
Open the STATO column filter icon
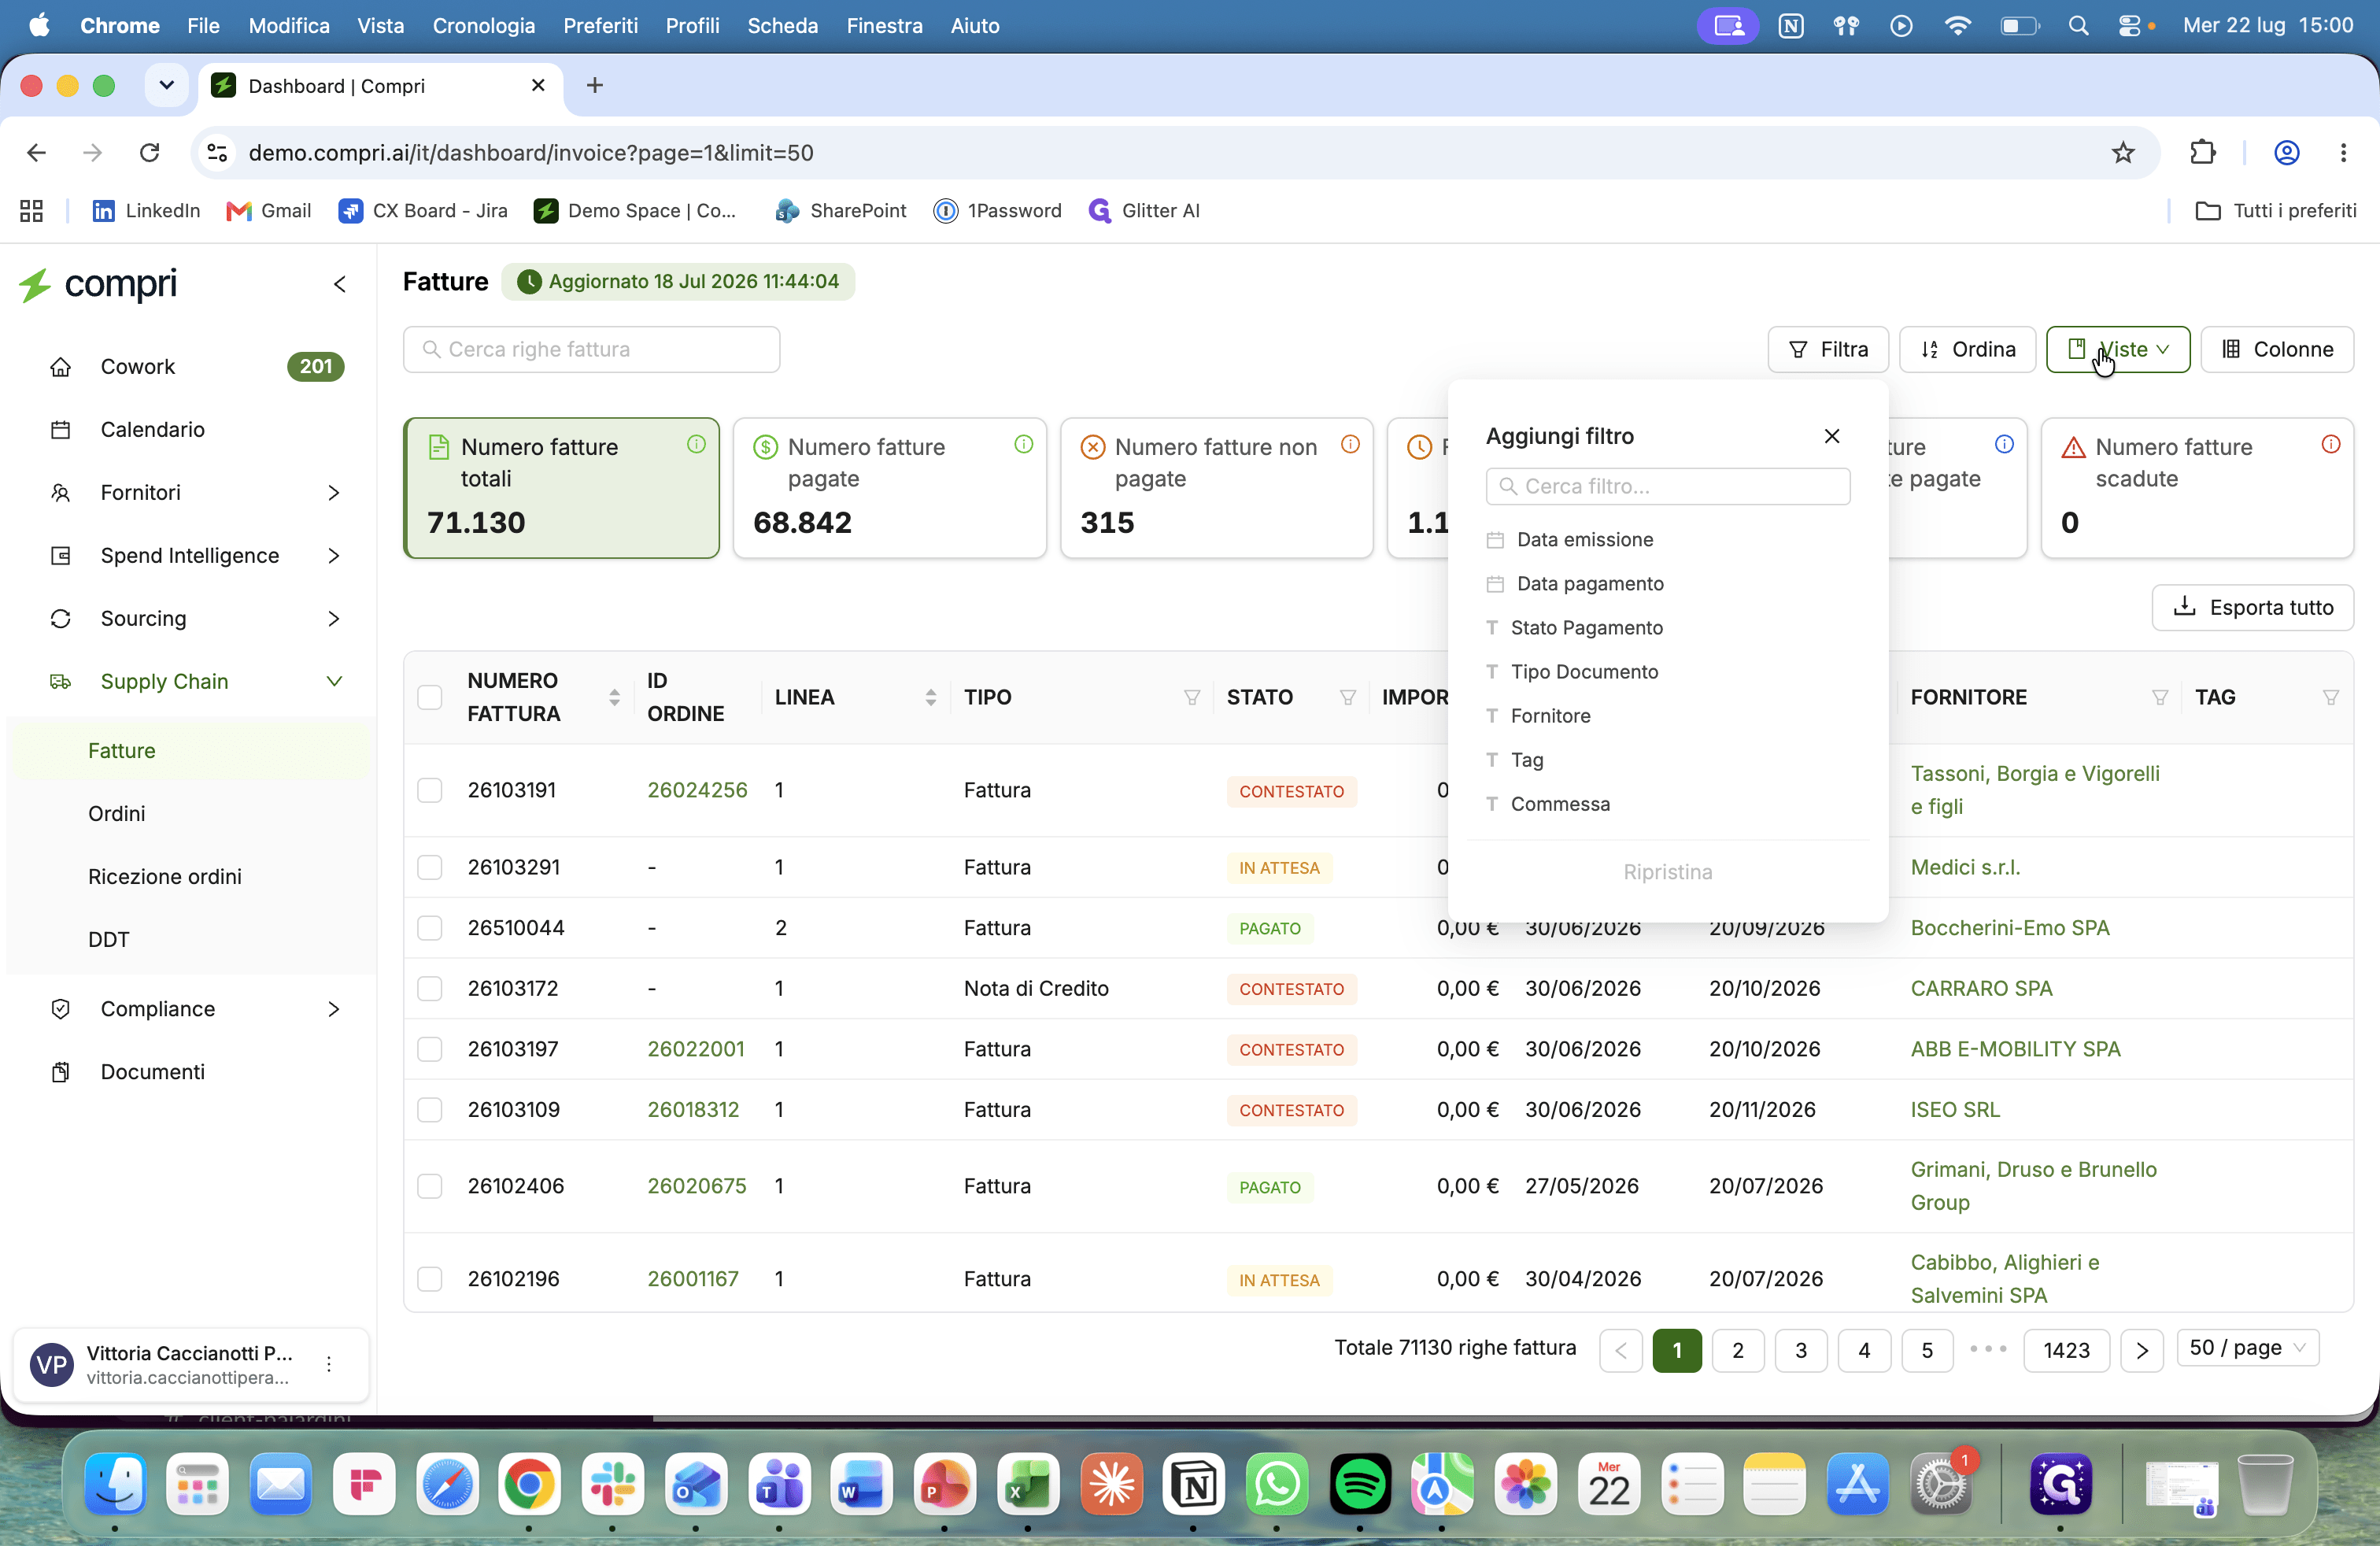coord(1347,697)
